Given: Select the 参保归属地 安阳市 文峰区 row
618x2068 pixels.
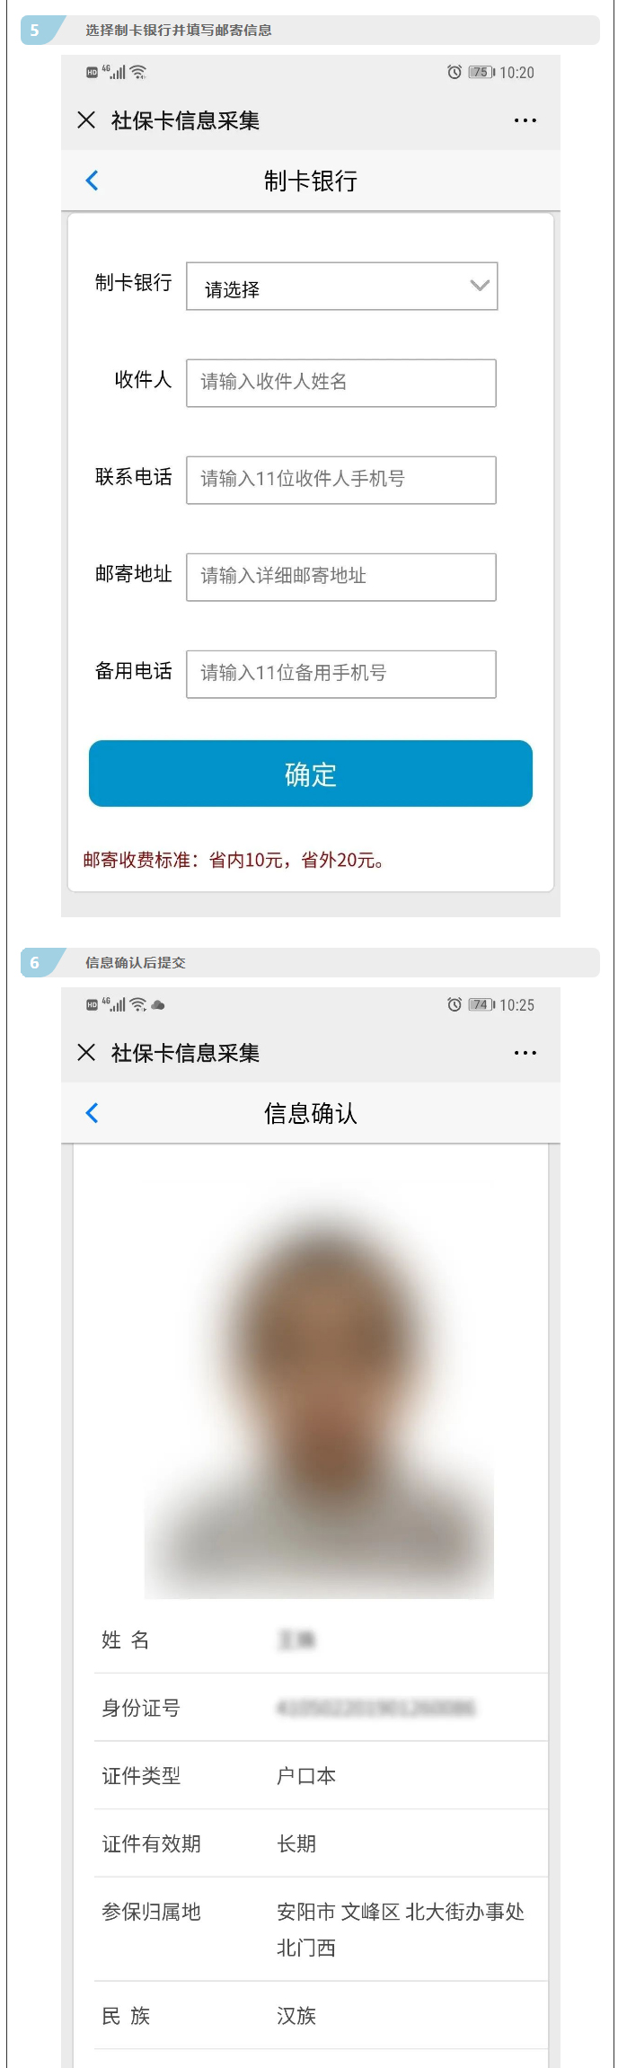Looking at the screenshot, I should pyautogui.click(x=322, y=1929).
